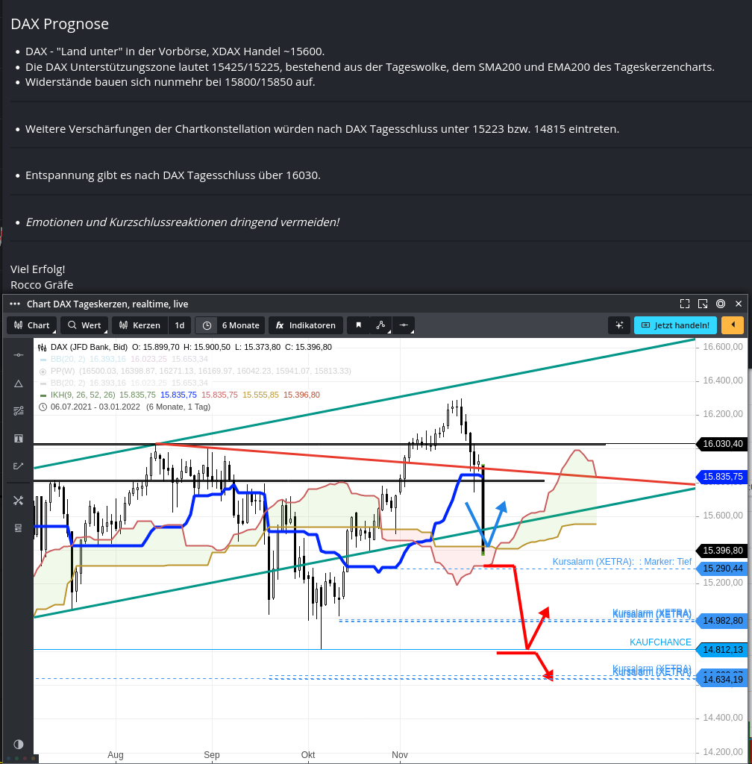Toggle fullscreen mode for the chart window
This screenshot has width=752, height=764.
tap(685, 304)
